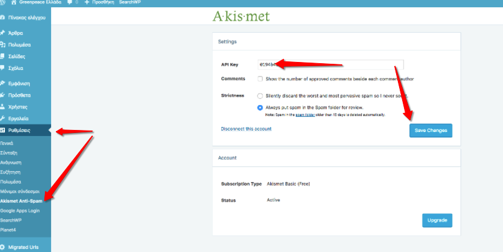Click the Πρόσθετα plugin icon

(2, 95)
